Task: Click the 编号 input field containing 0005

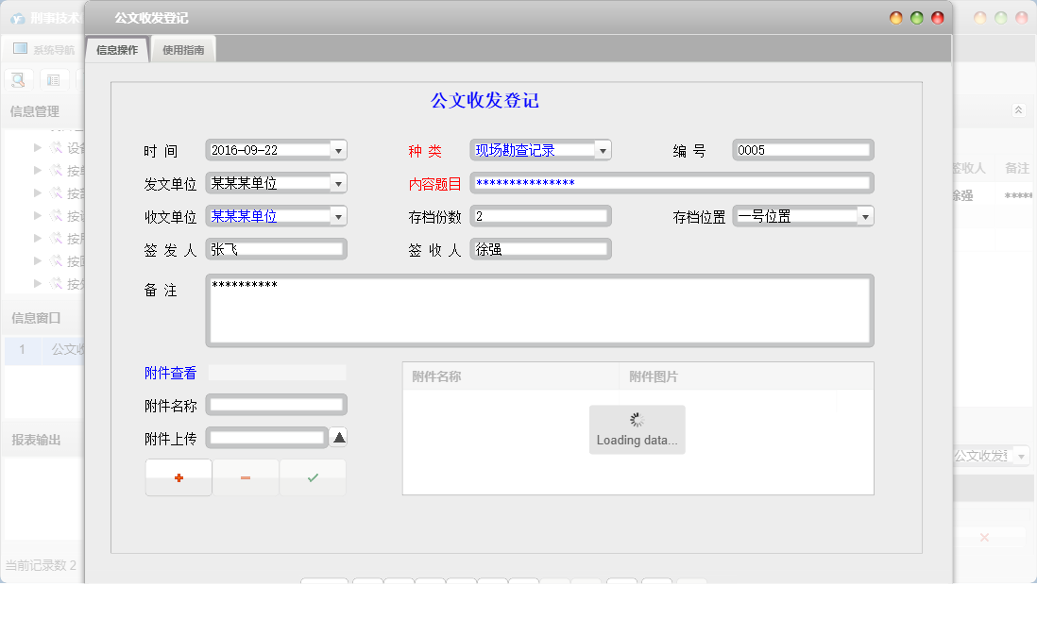Action: click(802, 149)
